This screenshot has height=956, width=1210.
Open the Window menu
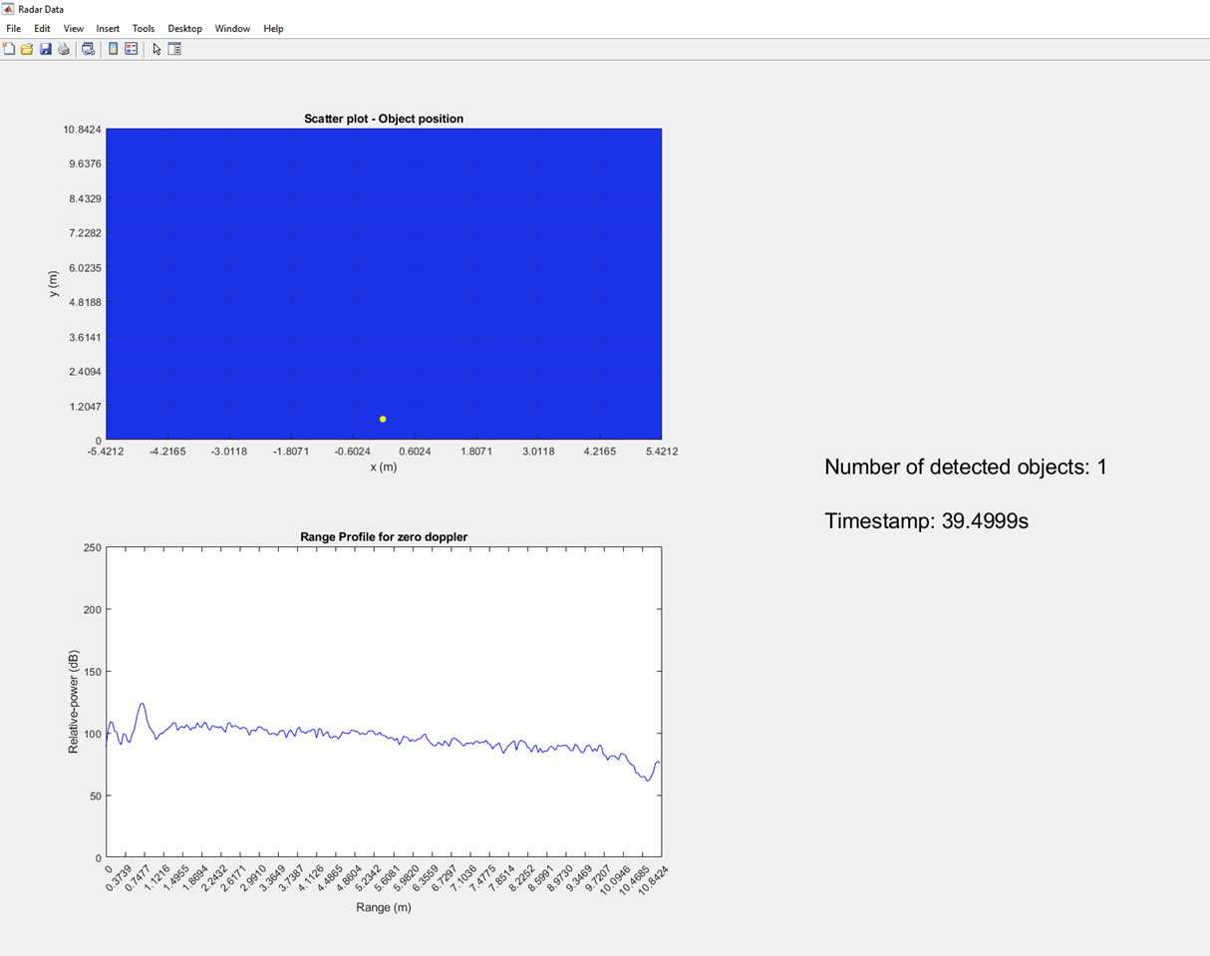click(232, 29)
